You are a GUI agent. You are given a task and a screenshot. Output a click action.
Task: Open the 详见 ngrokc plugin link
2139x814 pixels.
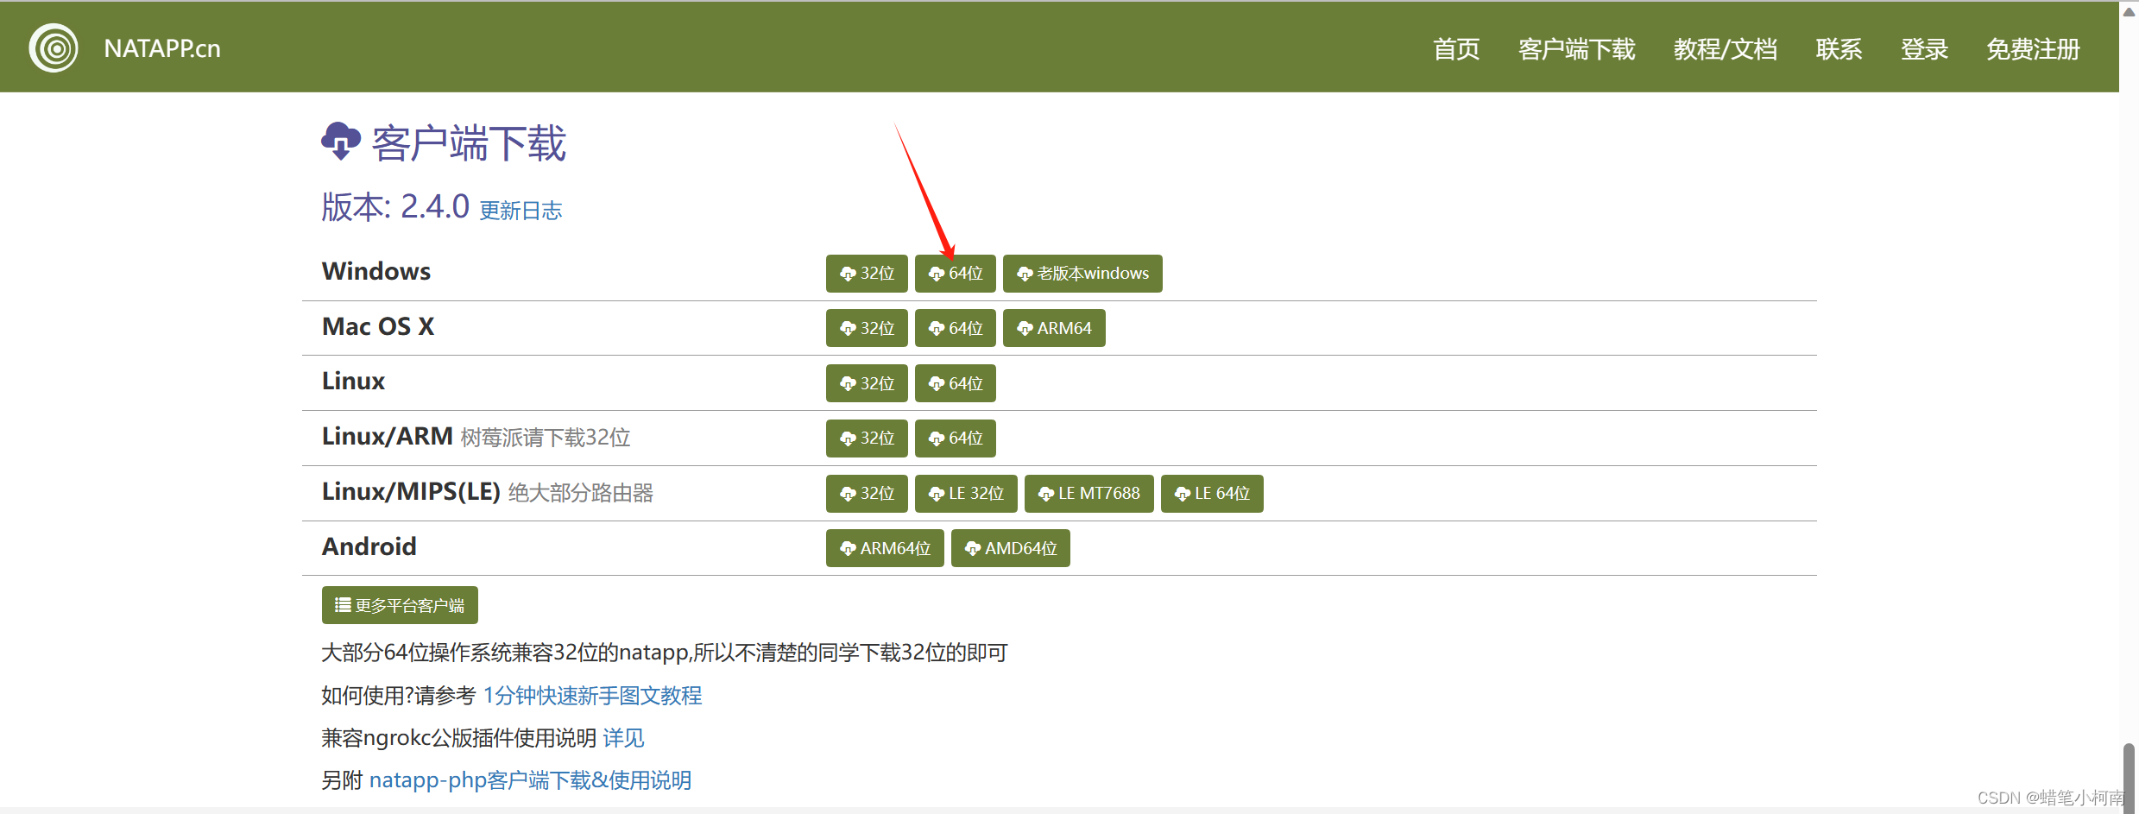coord(623,738)
